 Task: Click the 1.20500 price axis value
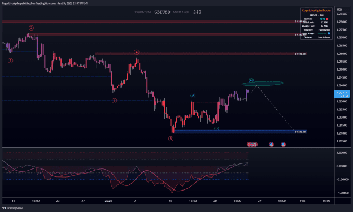(x=342, y=141)
